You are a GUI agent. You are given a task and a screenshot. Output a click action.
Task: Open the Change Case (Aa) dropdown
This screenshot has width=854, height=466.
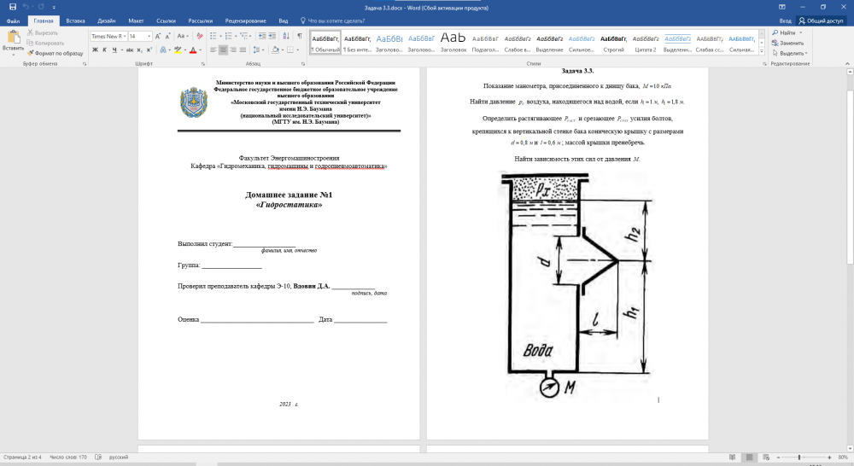(x=183, y=36)
